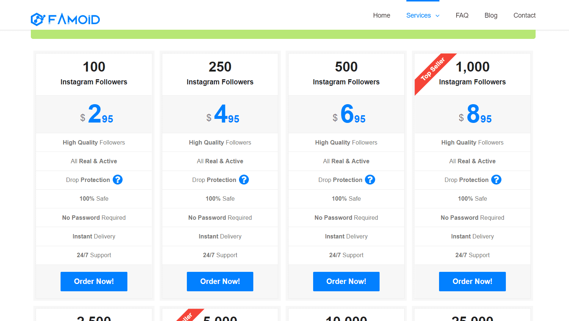569x321 pixels.
Task: Click 24/7 Support in 250 Followers card
Action: click(220, 255)
